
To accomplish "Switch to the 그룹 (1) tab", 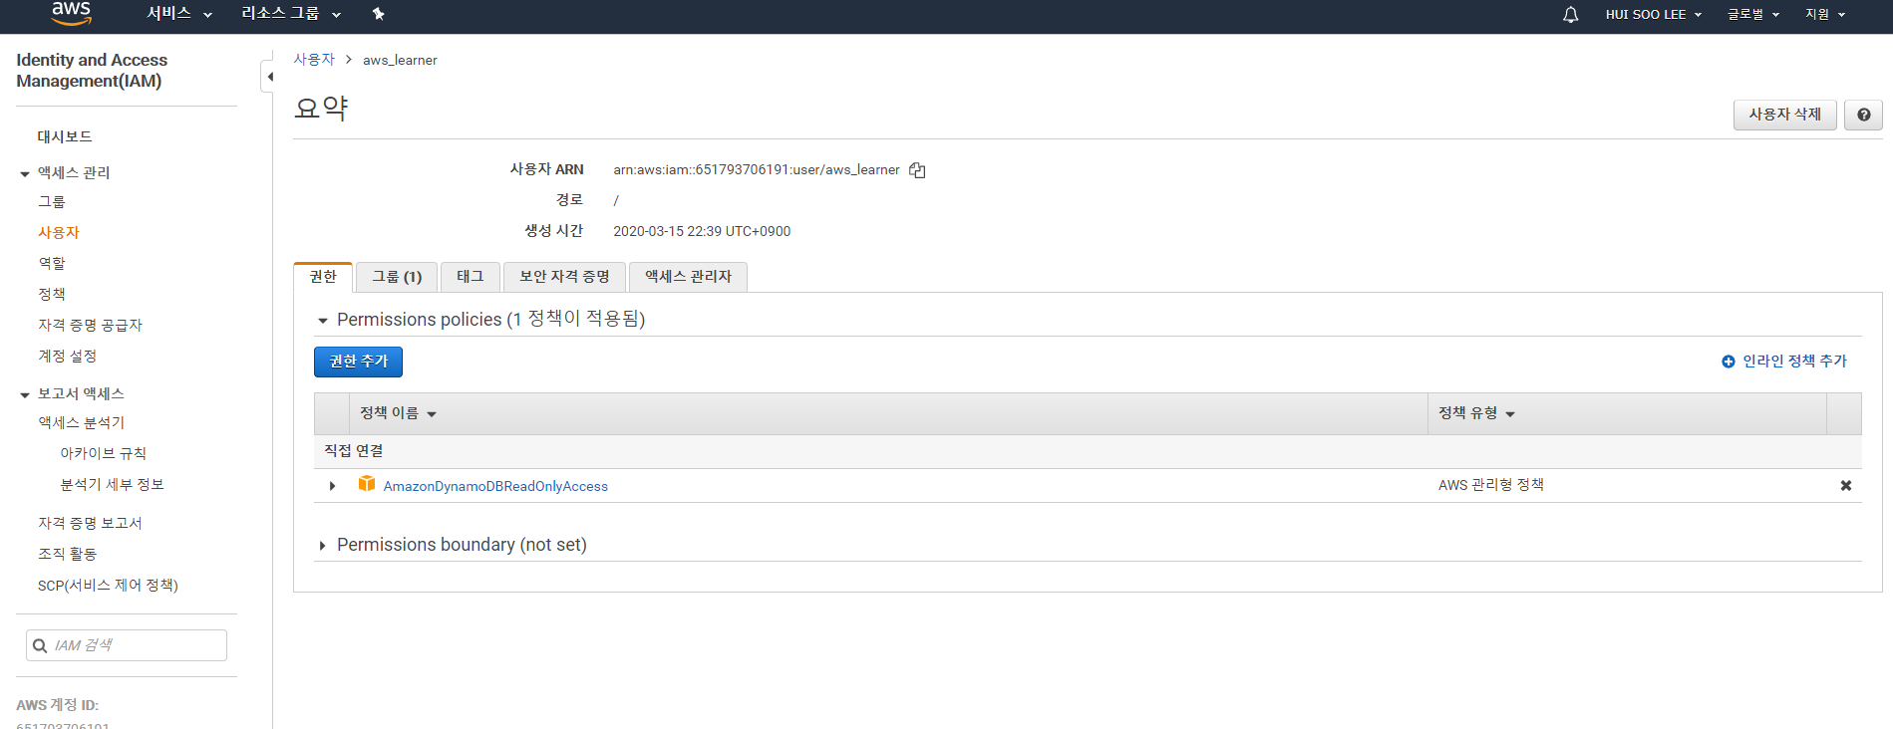I will [397, 277].
